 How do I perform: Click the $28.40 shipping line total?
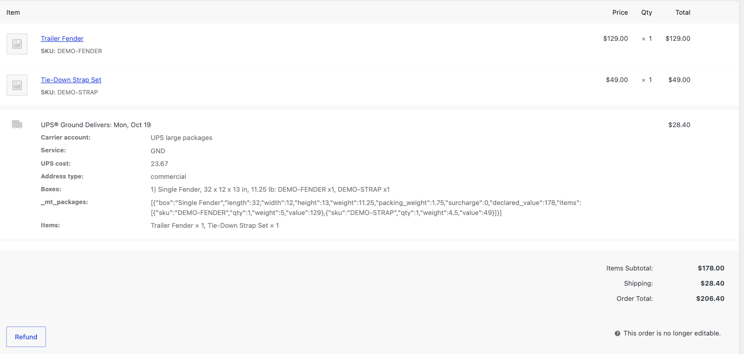pyautogui.click(x=679, y=125)
